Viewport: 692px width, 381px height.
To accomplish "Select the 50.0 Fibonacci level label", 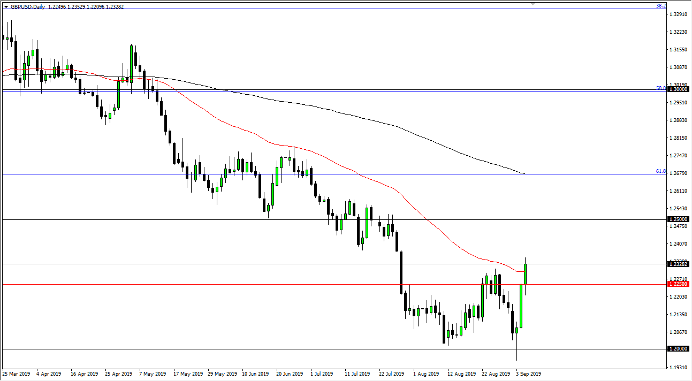I will (660, 88).
